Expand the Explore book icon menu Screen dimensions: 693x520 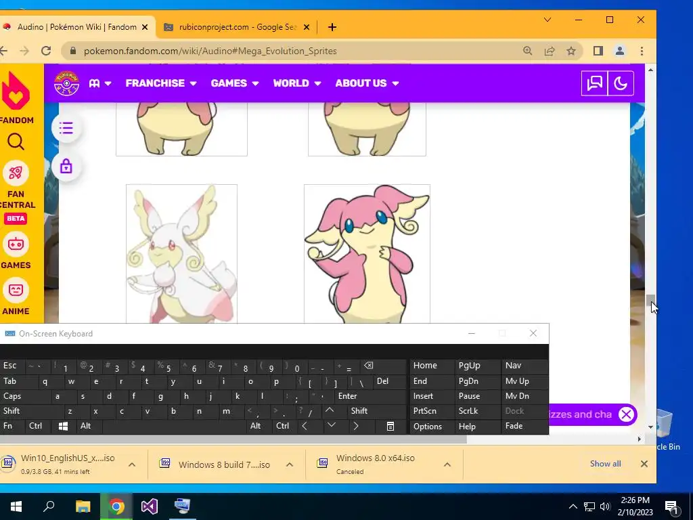(x=100, y=83)
